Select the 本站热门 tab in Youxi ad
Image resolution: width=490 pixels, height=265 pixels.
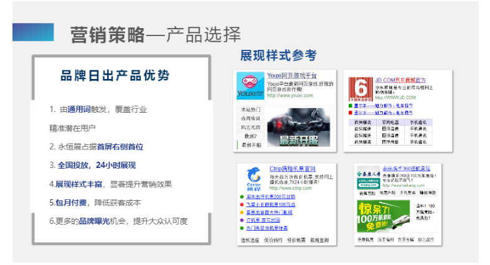click(x=250, y=110)
